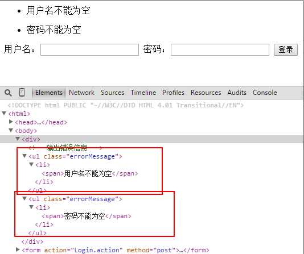Screen dimensions: 304x254
Task: Go to the Resources tab
Action: point(206,93)
